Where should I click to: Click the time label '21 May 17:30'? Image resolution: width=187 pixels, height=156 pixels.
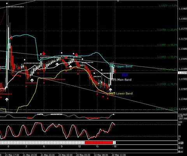coord(12,155)
